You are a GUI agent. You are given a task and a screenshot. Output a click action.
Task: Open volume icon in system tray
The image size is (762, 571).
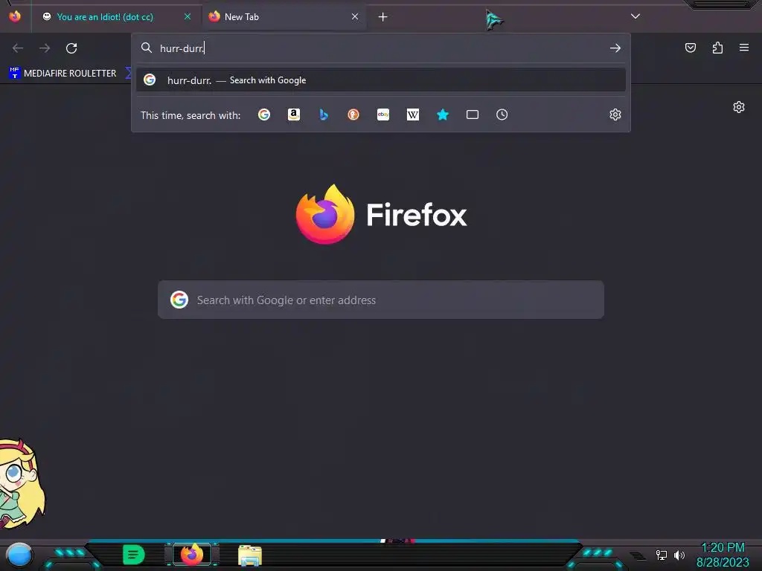point(679,555)
